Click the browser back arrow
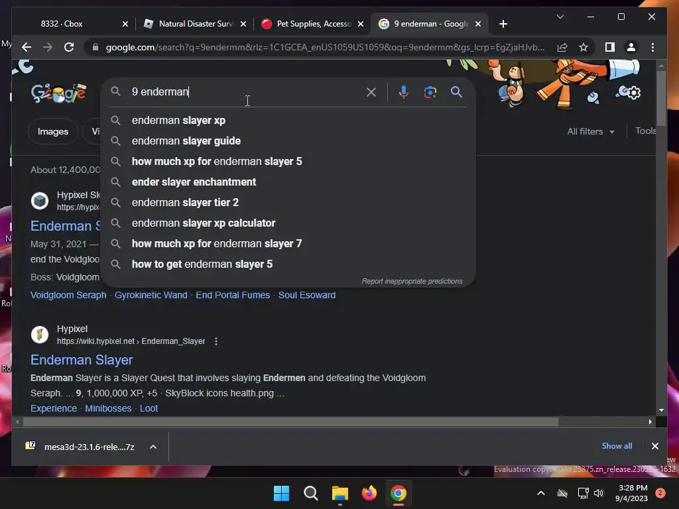The width and height of the screenshot is (679, 509). coord(27,47)
